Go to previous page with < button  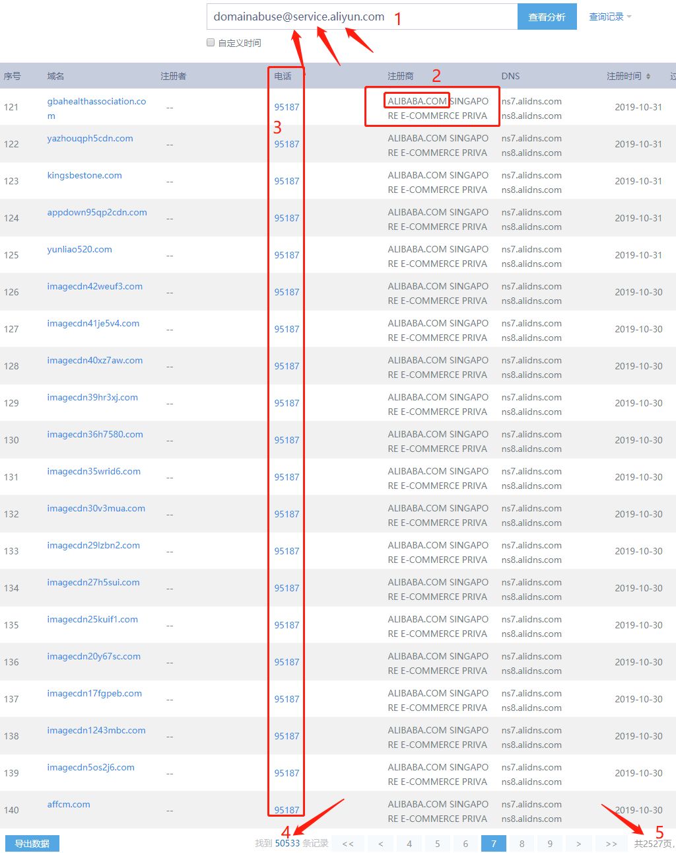[x=381, y=844]
